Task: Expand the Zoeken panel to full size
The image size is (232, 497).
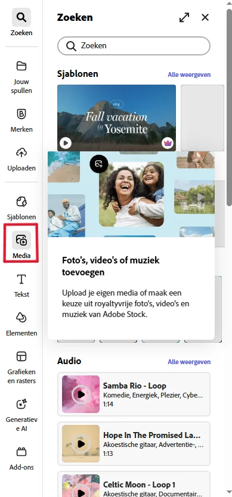Action: (x=184, y=17)
